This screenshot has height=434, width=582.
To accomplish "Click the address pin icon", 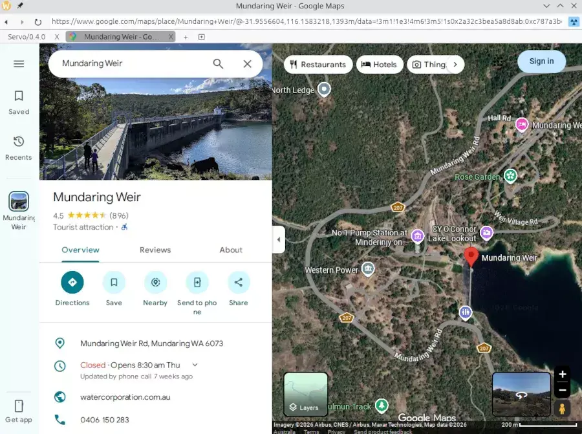I will tap(59, 343).
